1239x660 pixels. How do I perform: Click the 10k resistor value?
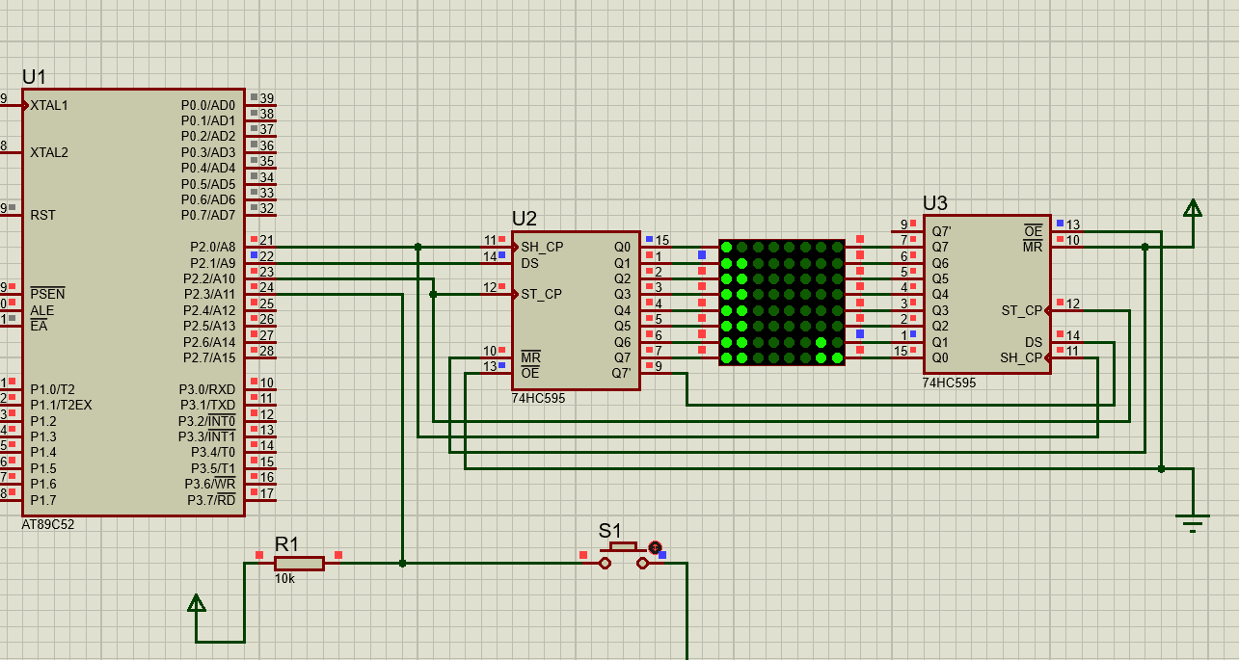pos(284,578)
